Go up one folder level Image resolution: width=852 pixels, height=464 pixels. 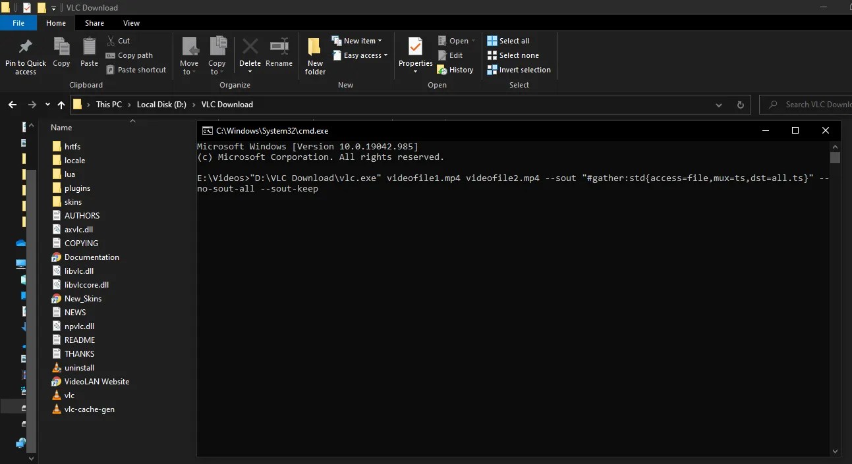(61, 105)
